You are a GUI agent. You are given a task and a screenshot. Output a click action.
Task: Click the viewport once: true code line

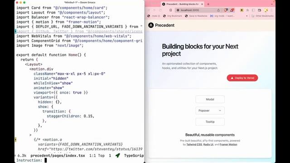[61, 92]
